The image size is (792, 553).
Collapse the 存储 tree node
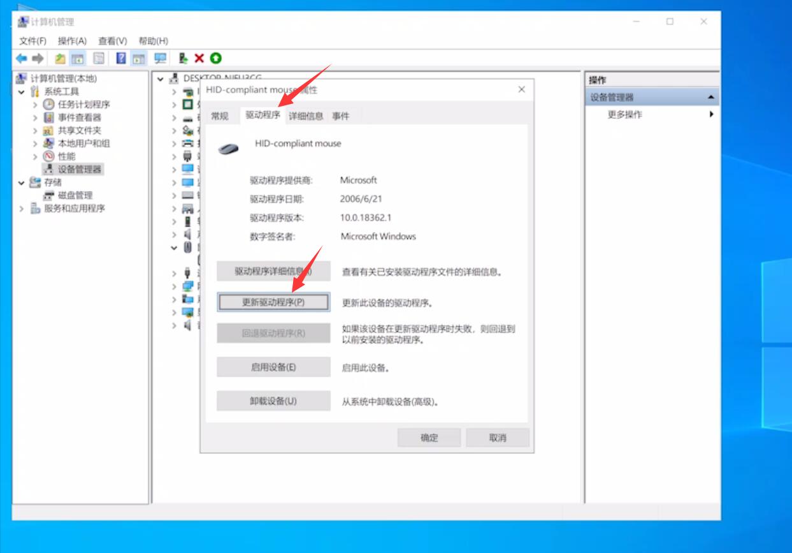coord(22,182)
